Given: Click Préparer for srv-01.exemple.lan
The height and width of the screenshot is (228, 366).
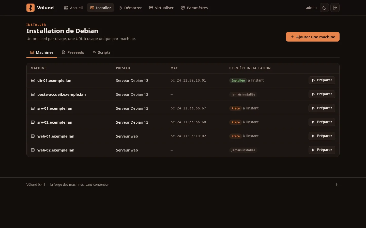Looking at the screenshot, I should coord(322,108).
